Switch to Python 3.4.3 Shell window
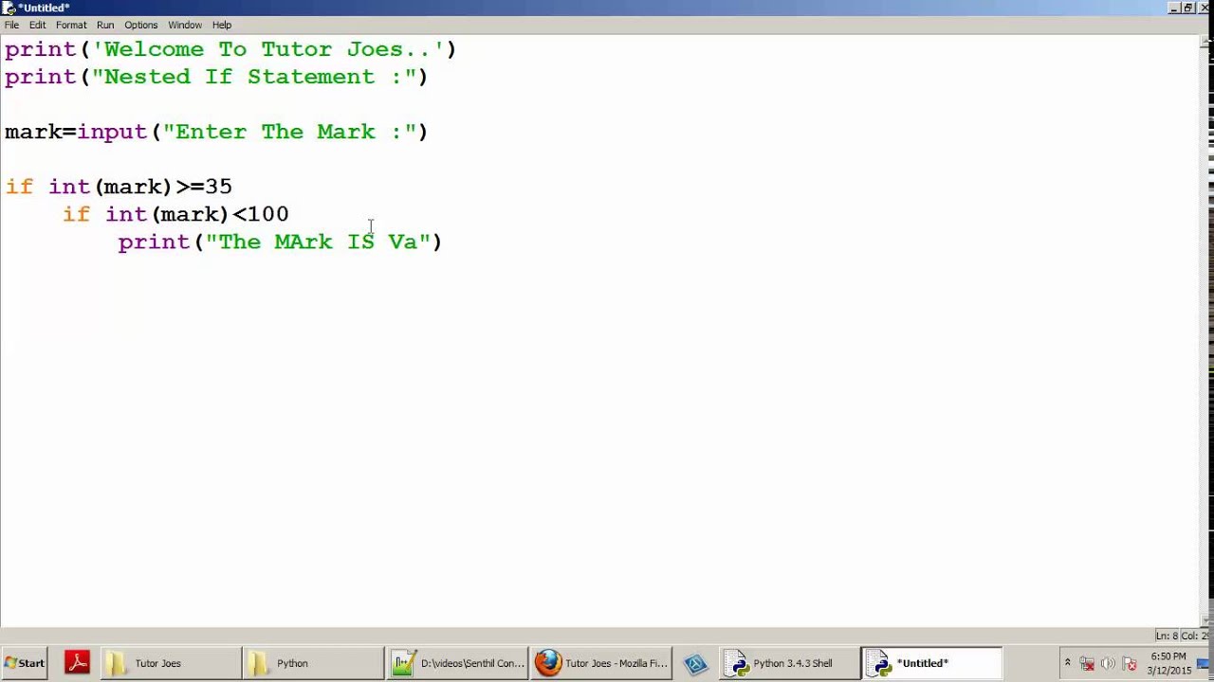 (x=789, y=663)
